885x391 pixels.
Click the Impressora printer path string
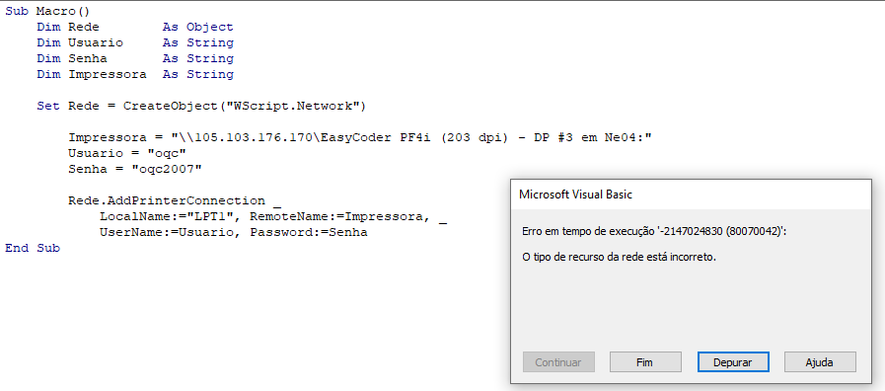click(x=412, y=138)
